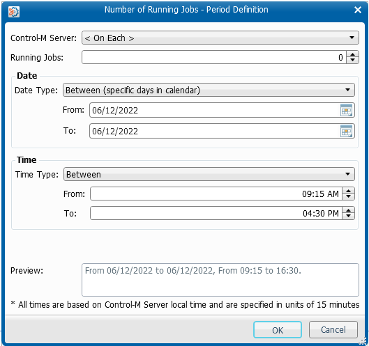Decrease the To time with down arrow

click(x=348, y=216)
